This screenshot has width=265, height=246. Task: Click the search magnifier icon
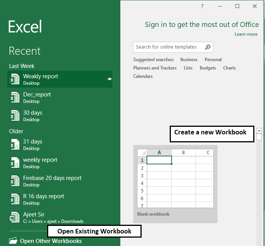pos(208,47)
